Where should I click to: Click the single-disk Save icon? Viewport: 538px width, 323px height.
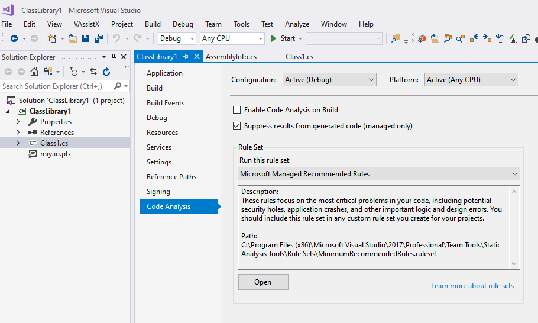[86, 38]
